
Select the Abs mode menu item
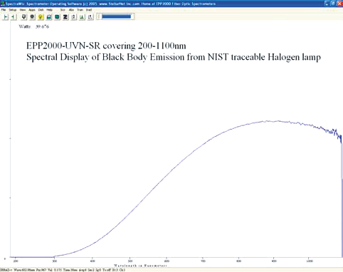pyautogui.click(x=71, y=10)
